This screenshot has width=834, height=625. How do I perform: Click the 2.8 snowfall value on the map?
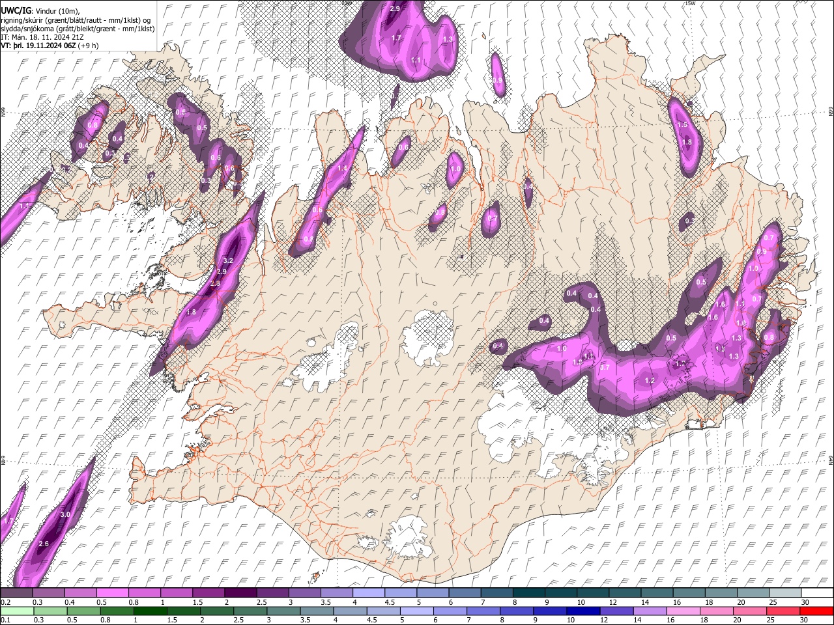pyautogui.click(x=216, y=284)
